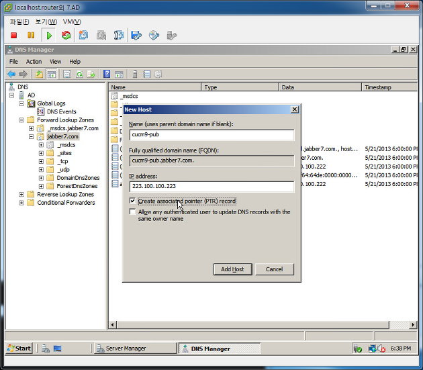Expand Reverse Lookup Zones node
This screenshot has width=423, height=370.
(x=21, y=195)
